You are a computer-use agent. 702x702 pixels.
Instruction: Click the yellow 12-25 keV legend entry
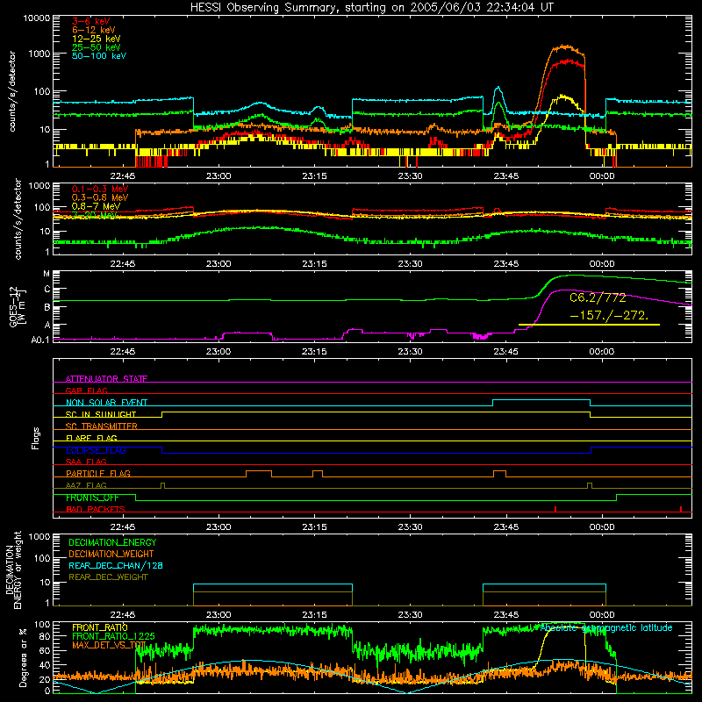click(x=97, y=39)
